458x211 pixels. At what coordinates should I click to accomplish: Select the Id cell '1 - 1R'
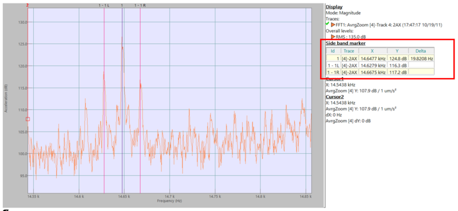tap(333, 72)
